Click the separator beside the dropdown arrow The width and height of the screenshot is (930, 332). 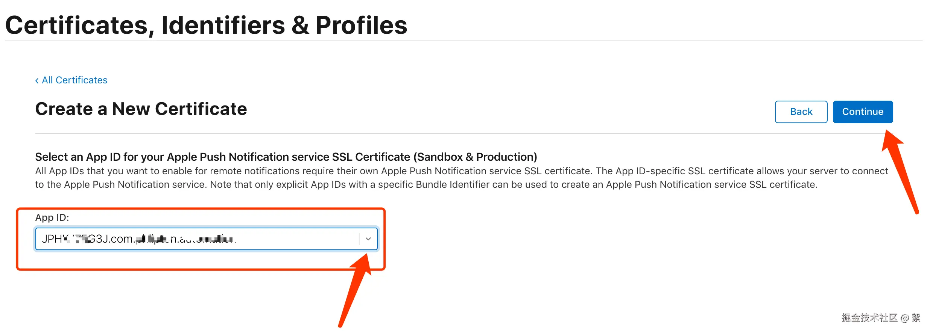point(359,239)
